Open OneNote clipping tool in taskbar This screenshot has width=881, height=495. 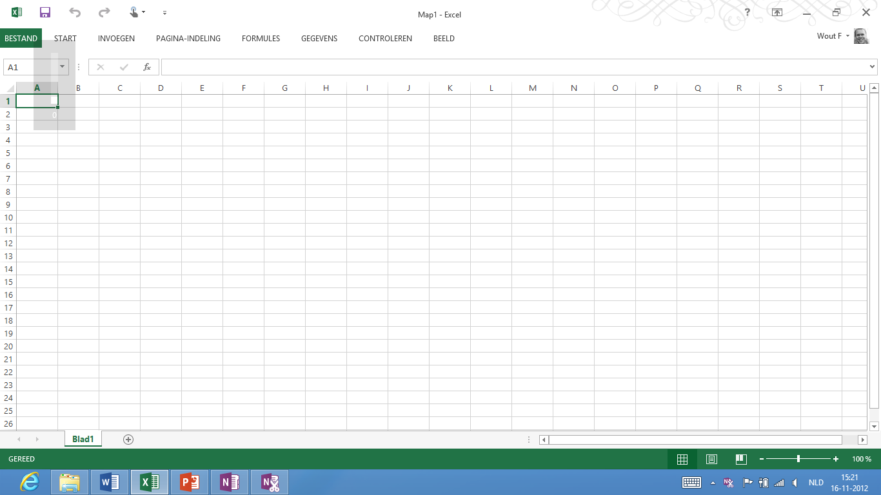[x=270, y=482]
